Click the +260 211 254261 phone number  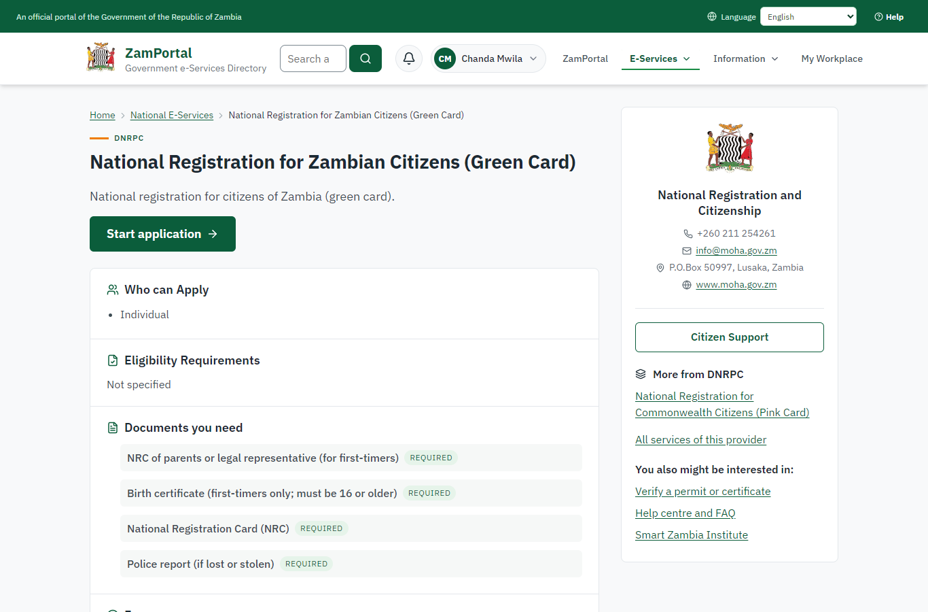[736, 233]
